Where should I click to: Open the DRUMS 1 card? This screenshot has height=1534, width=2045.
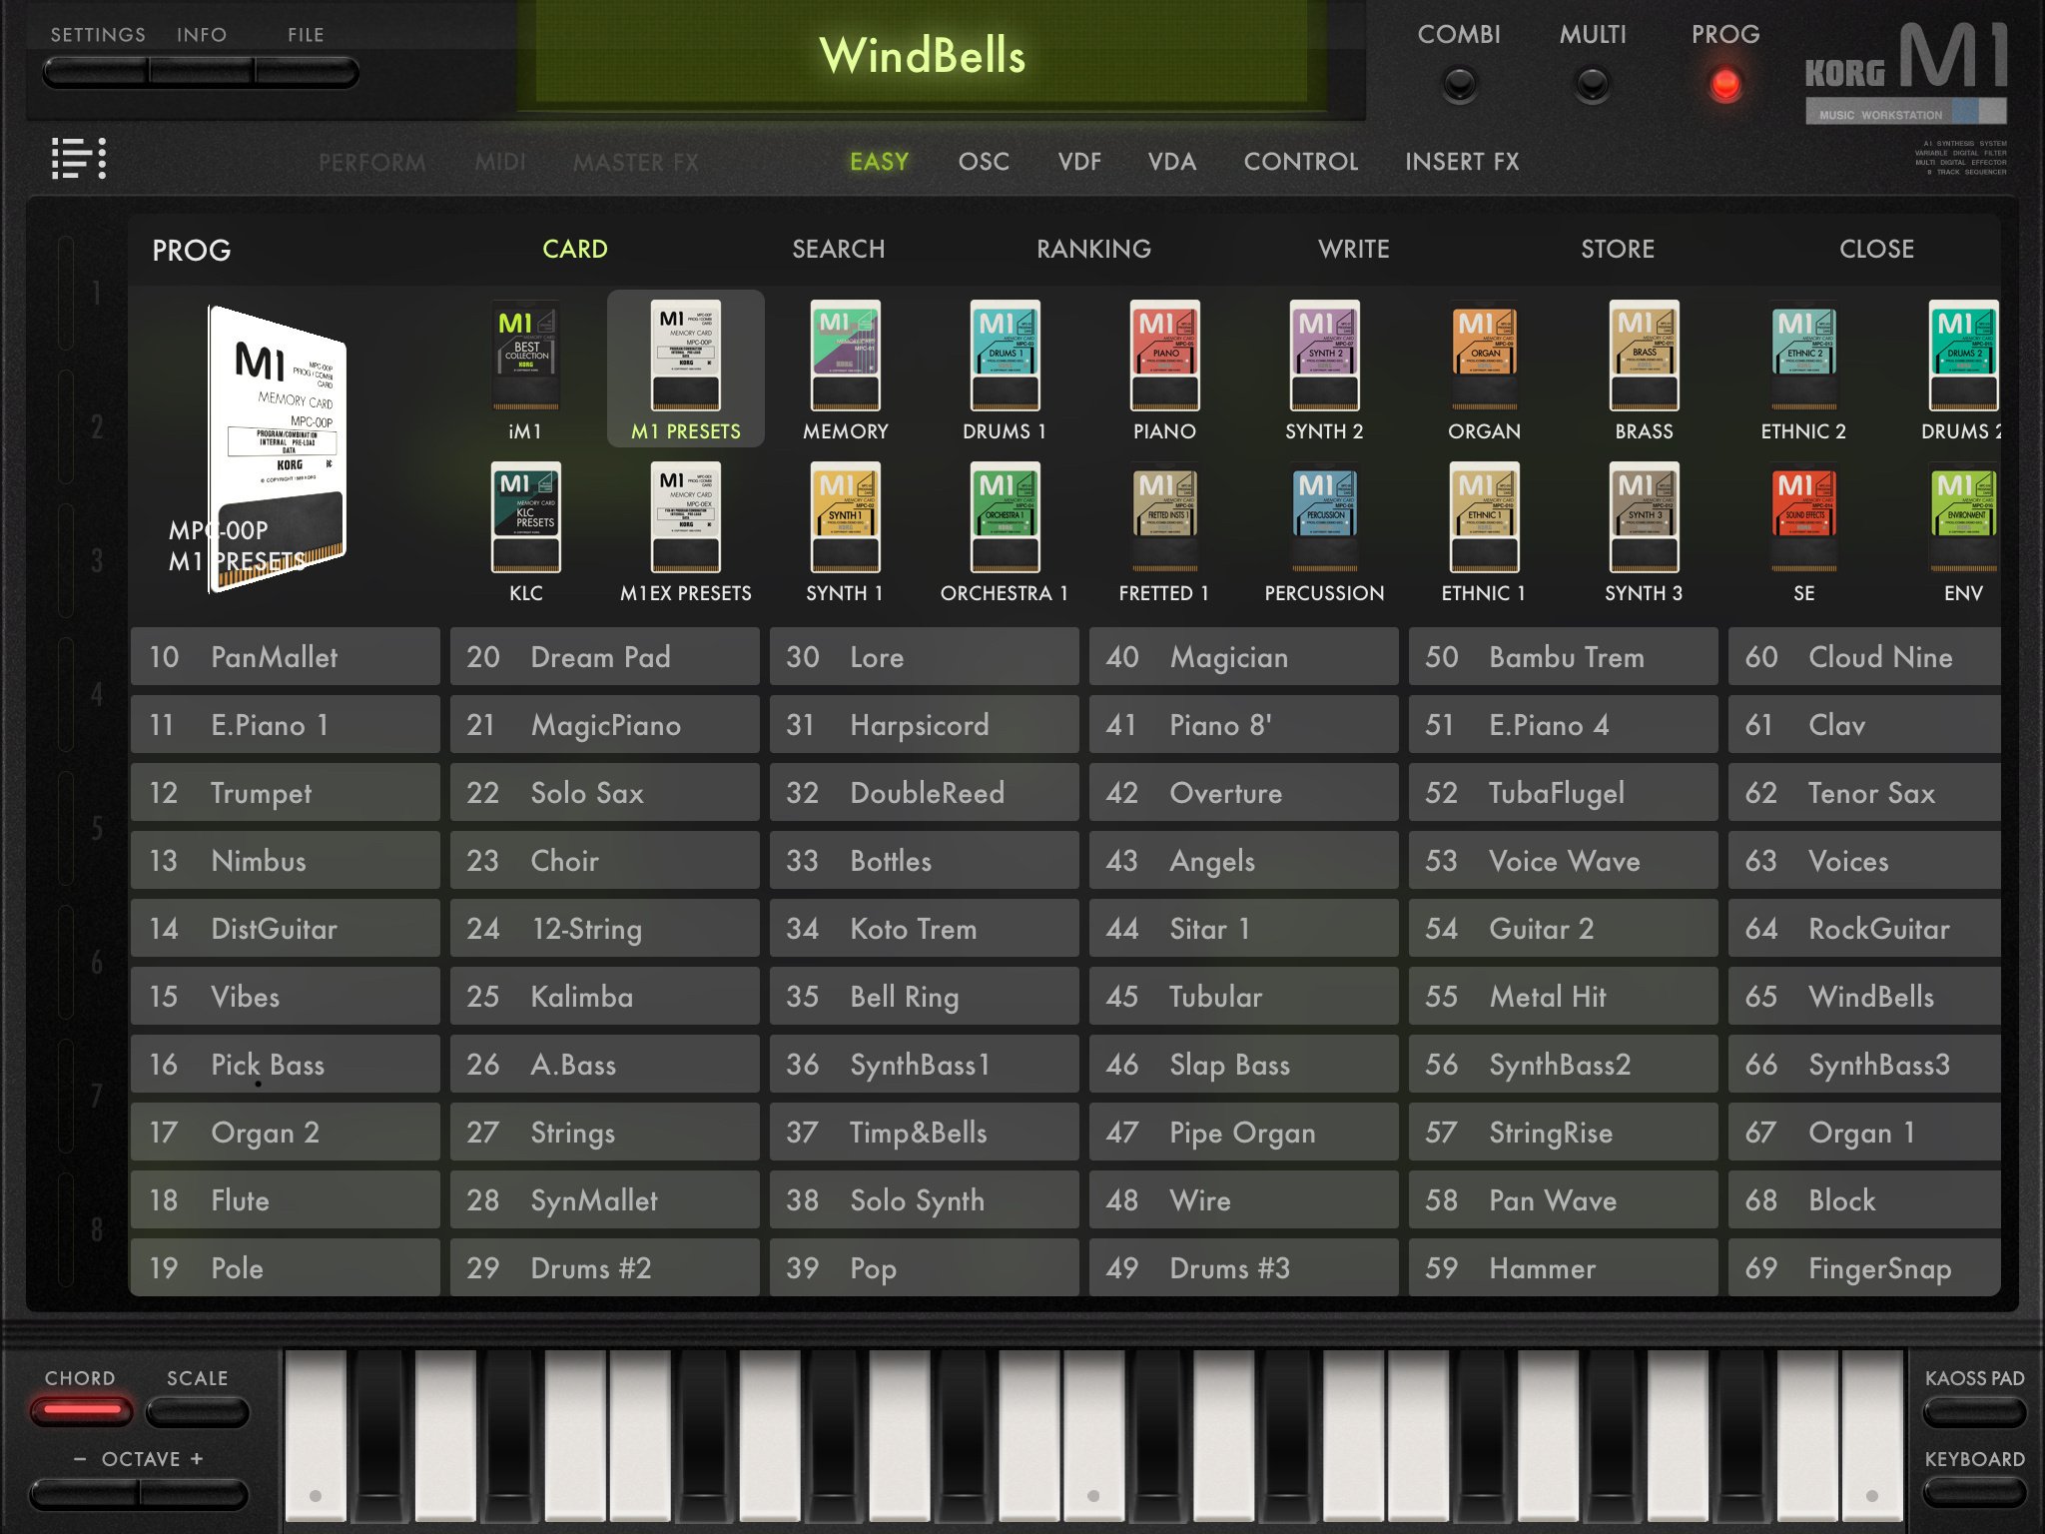[x=1005, y=370]
